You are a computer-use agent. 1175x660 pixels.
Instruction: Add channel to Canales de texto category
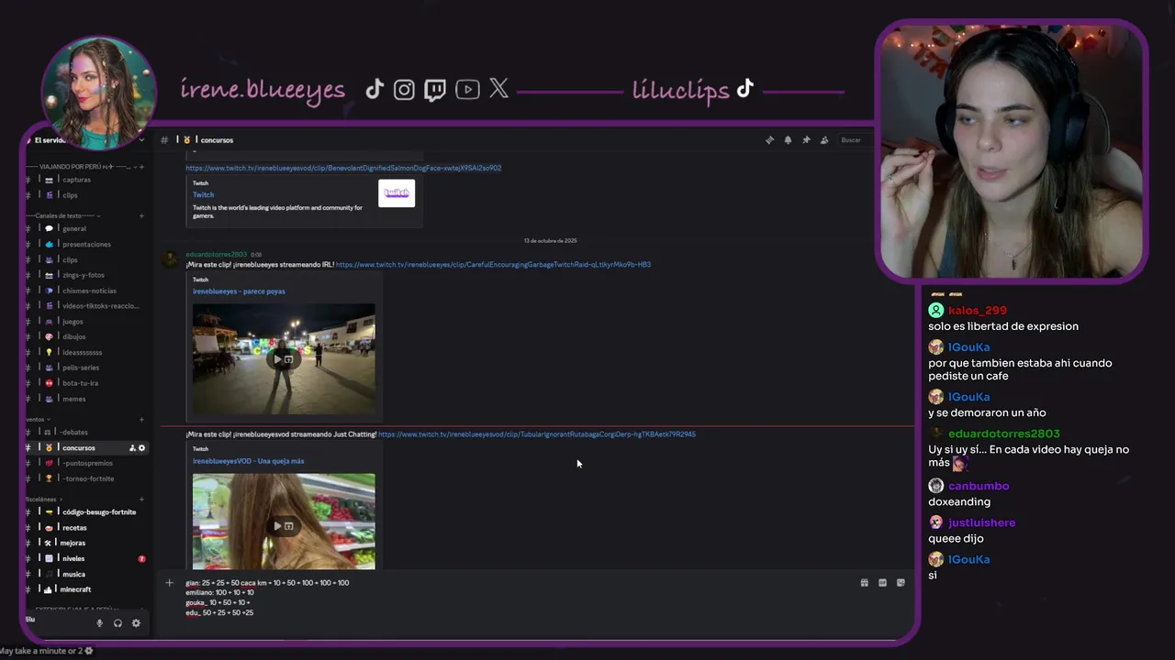click(141, 215)
